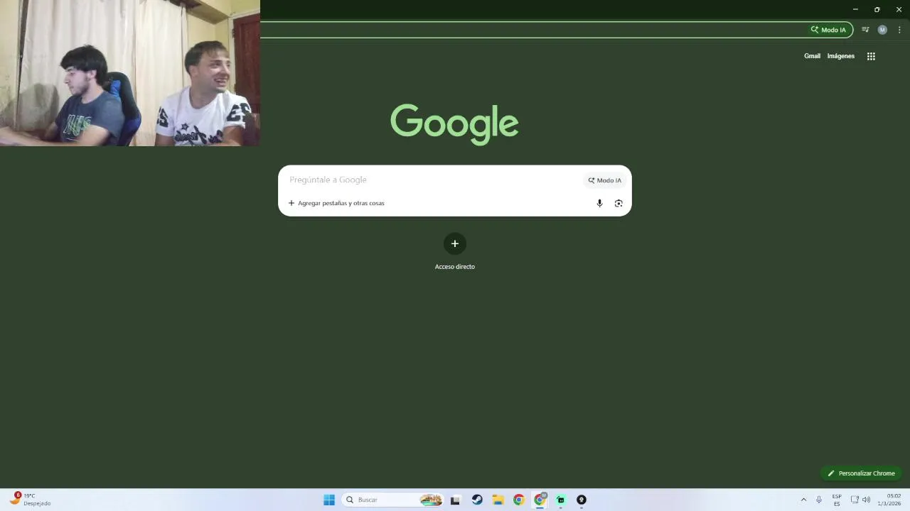Viewport: 910px width, 511px height.
Task: Open the green app icon on the taskbar
Action: point(561,500)
